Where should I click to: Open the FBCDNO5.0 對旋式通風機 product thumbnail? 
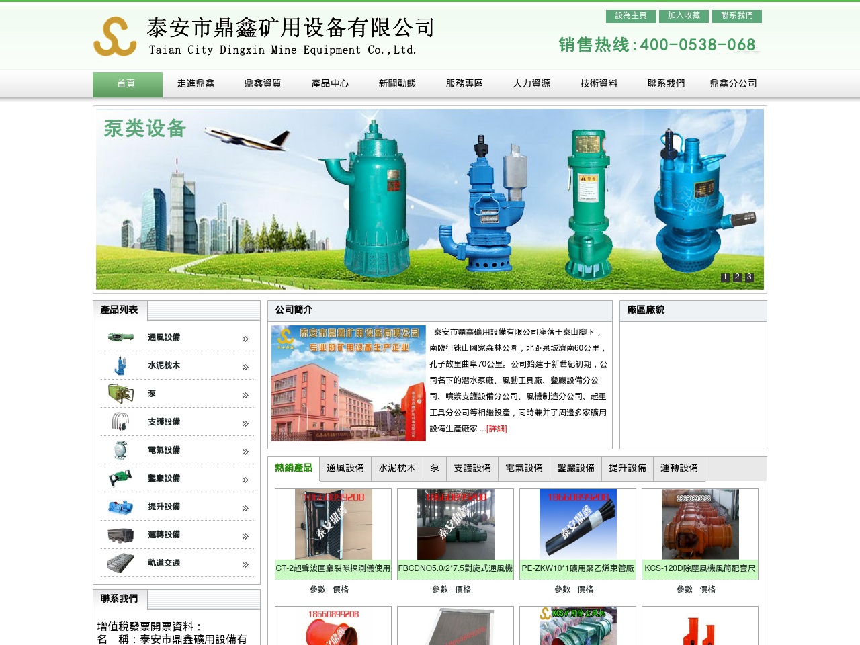456,525
